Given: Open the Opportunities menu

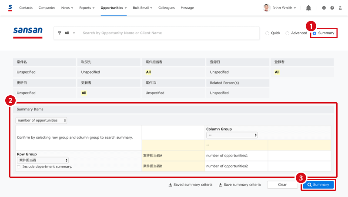Looking at the screenshot, I should tap(114, 8).
